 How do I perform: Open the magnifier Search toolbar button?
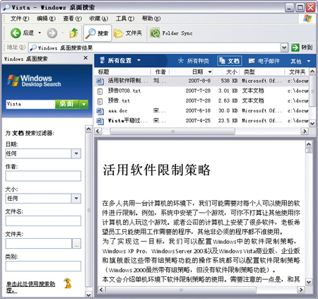(x=98, y=33)
